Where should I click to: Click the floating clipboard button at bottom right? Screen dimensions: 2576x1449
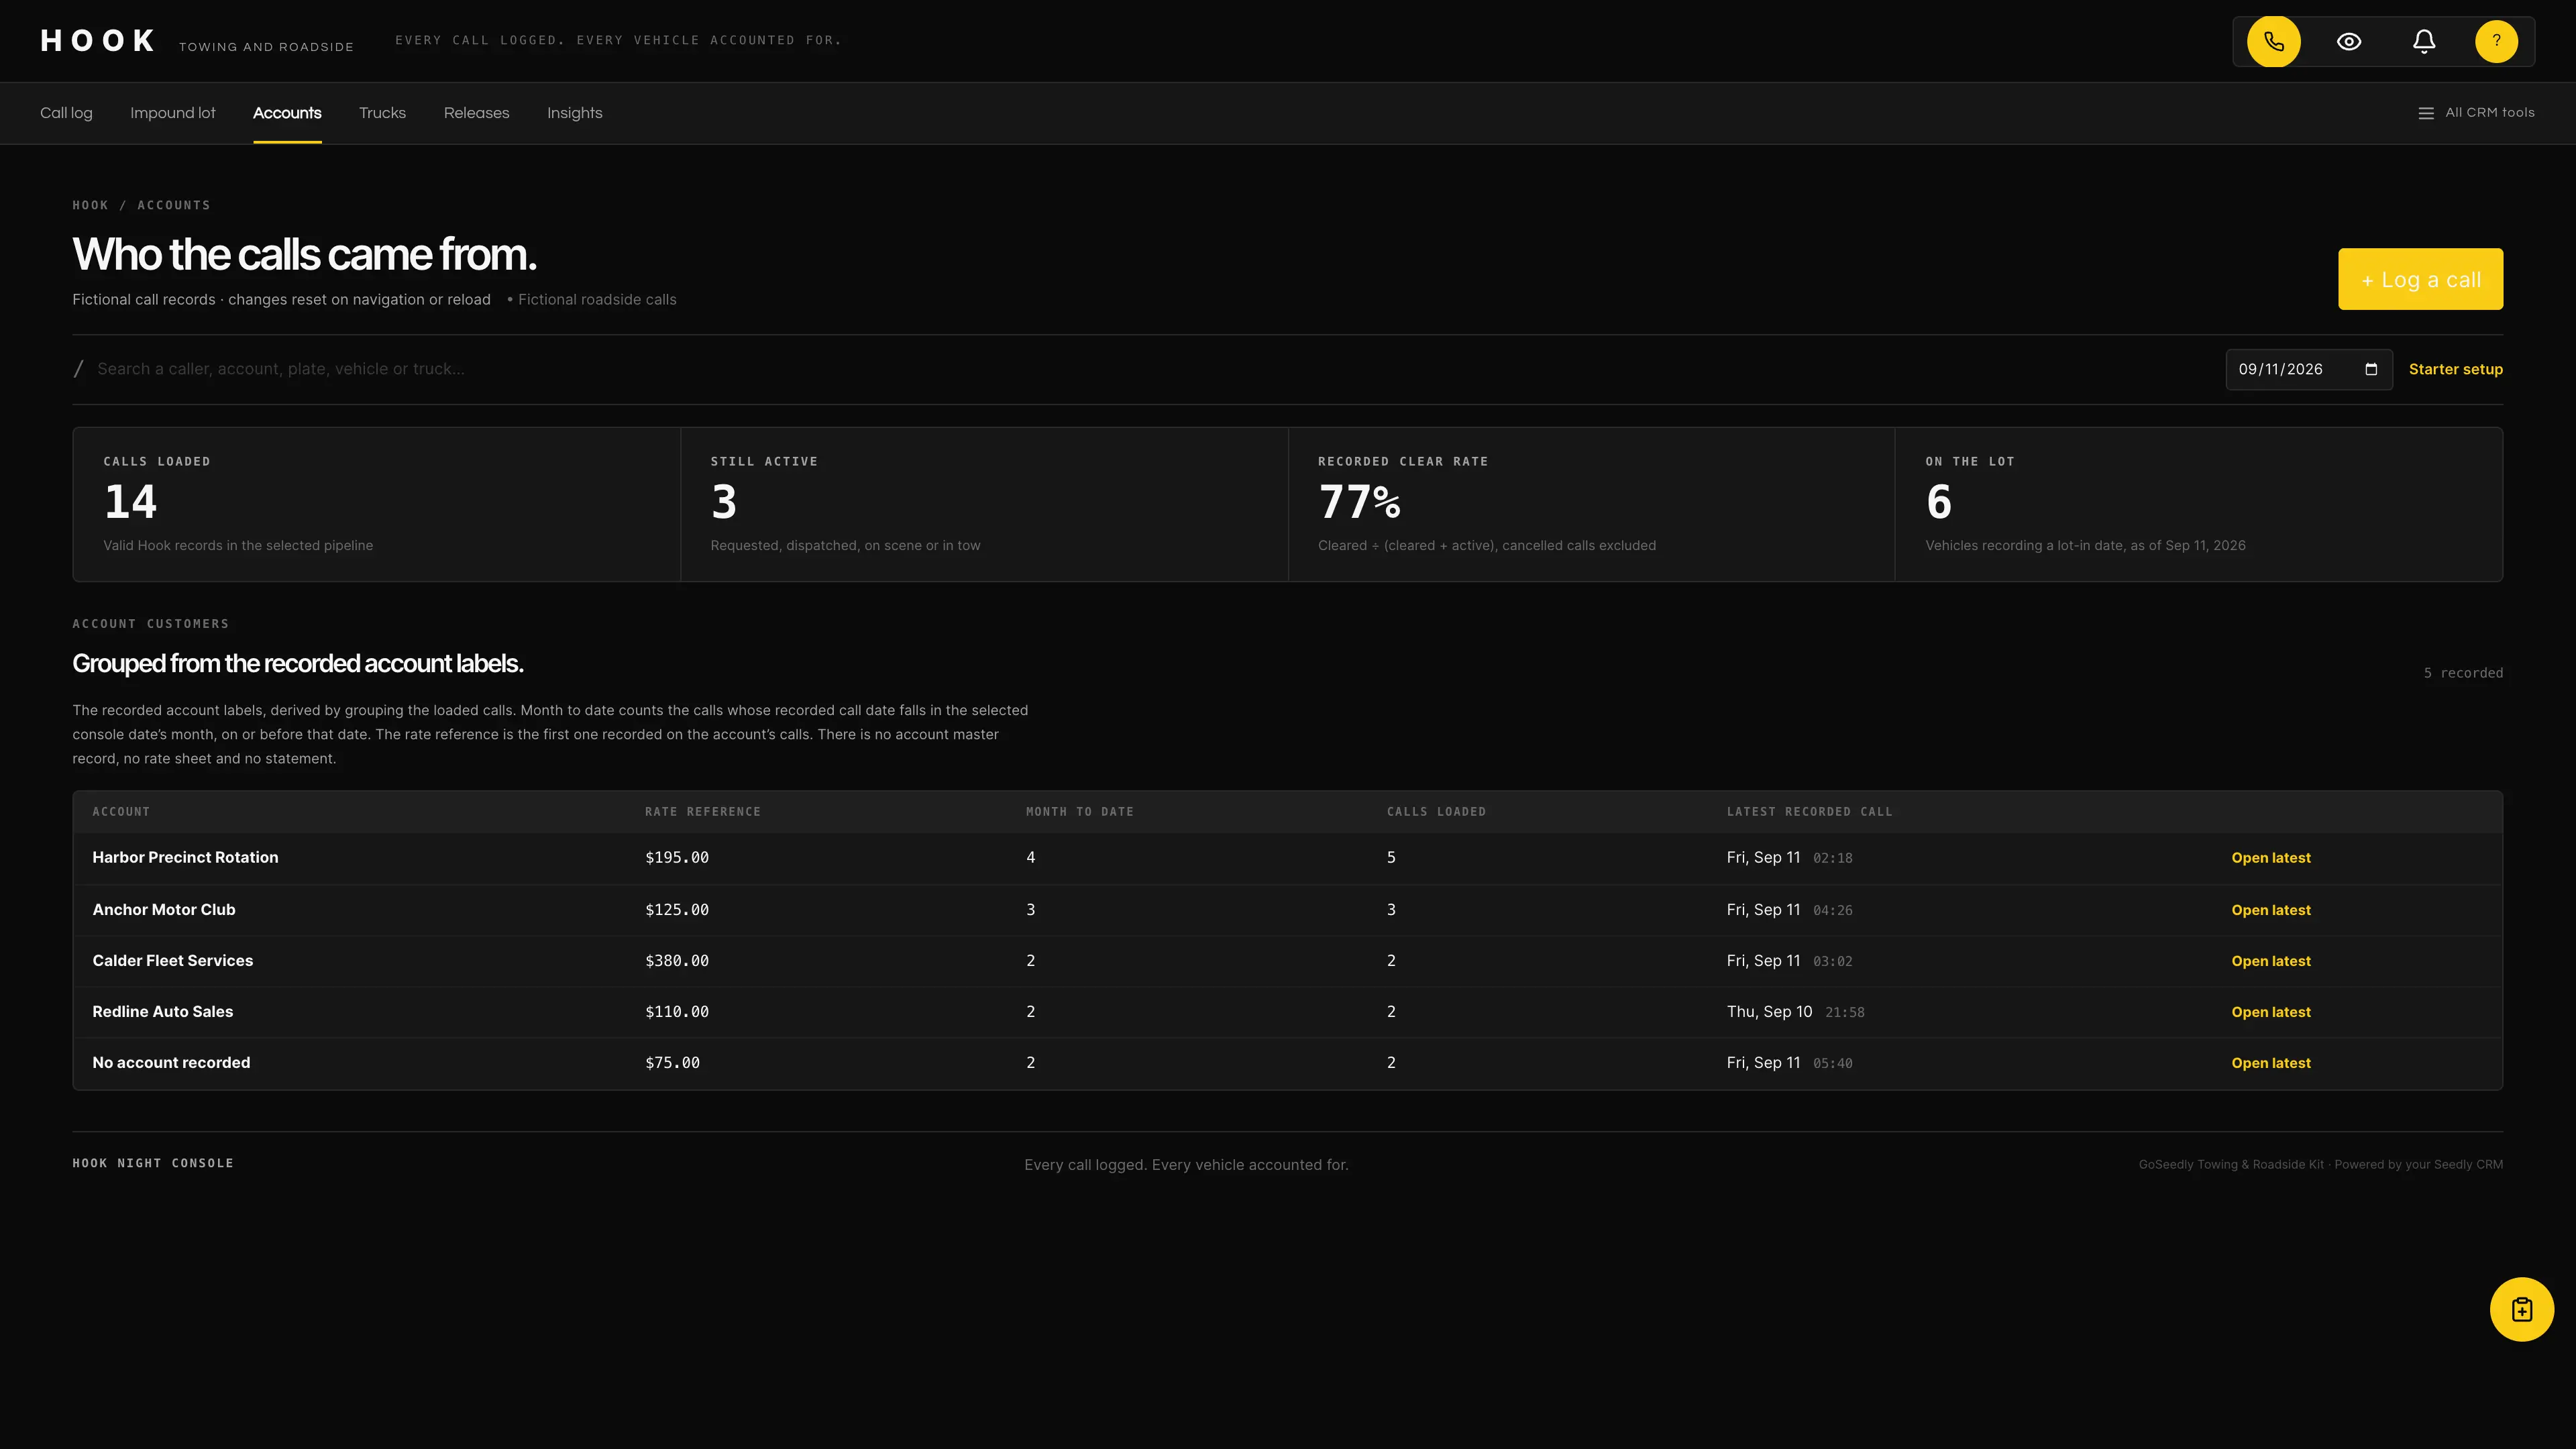2521,1309
